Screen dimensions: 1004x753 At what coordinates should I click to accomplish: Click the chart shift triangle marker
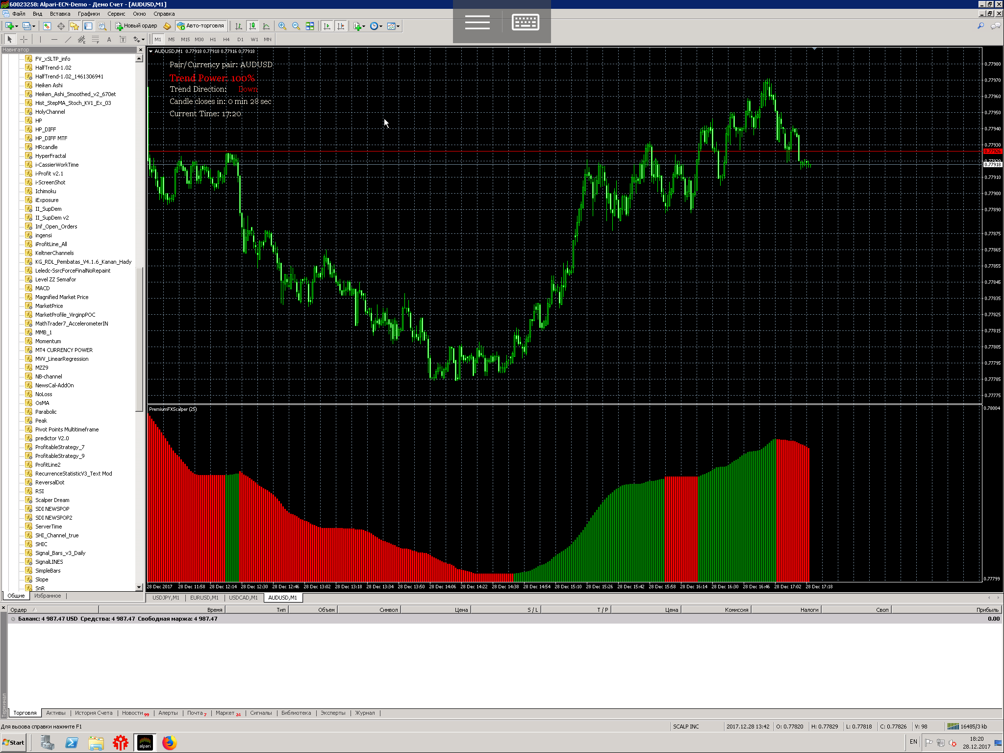click(814, 49)
